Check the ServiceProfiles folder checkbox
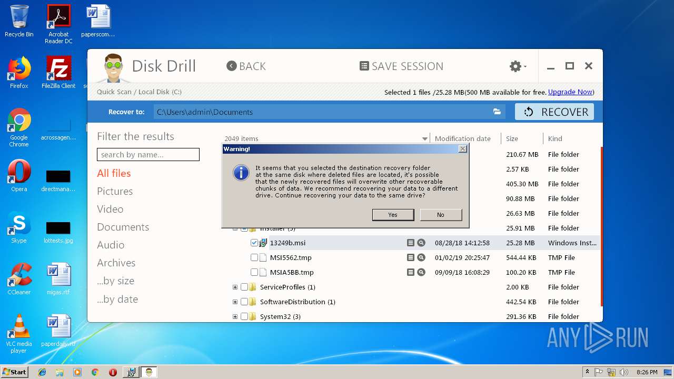674x379 pixels. [x=244, y=287]
